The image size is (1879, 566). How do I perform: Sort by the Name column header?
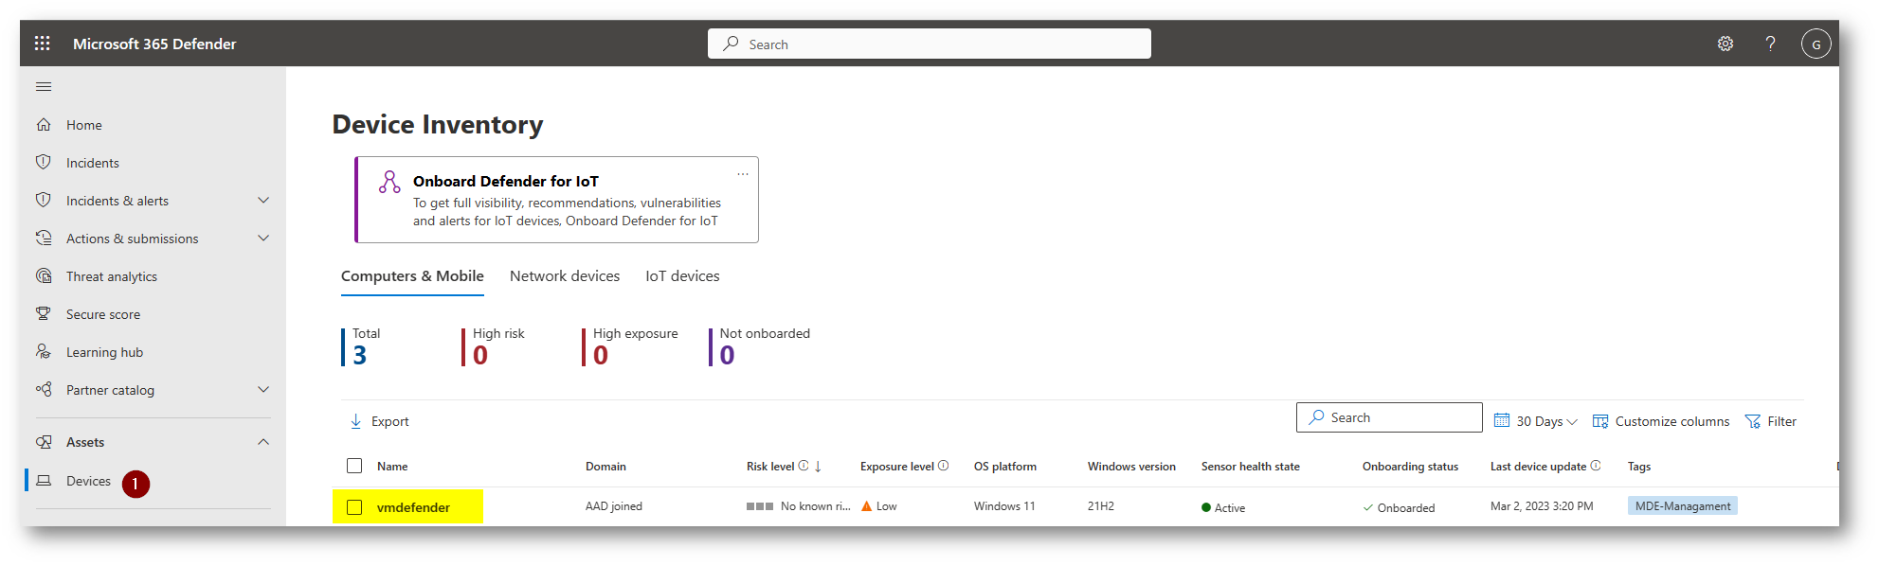point(392,466)
